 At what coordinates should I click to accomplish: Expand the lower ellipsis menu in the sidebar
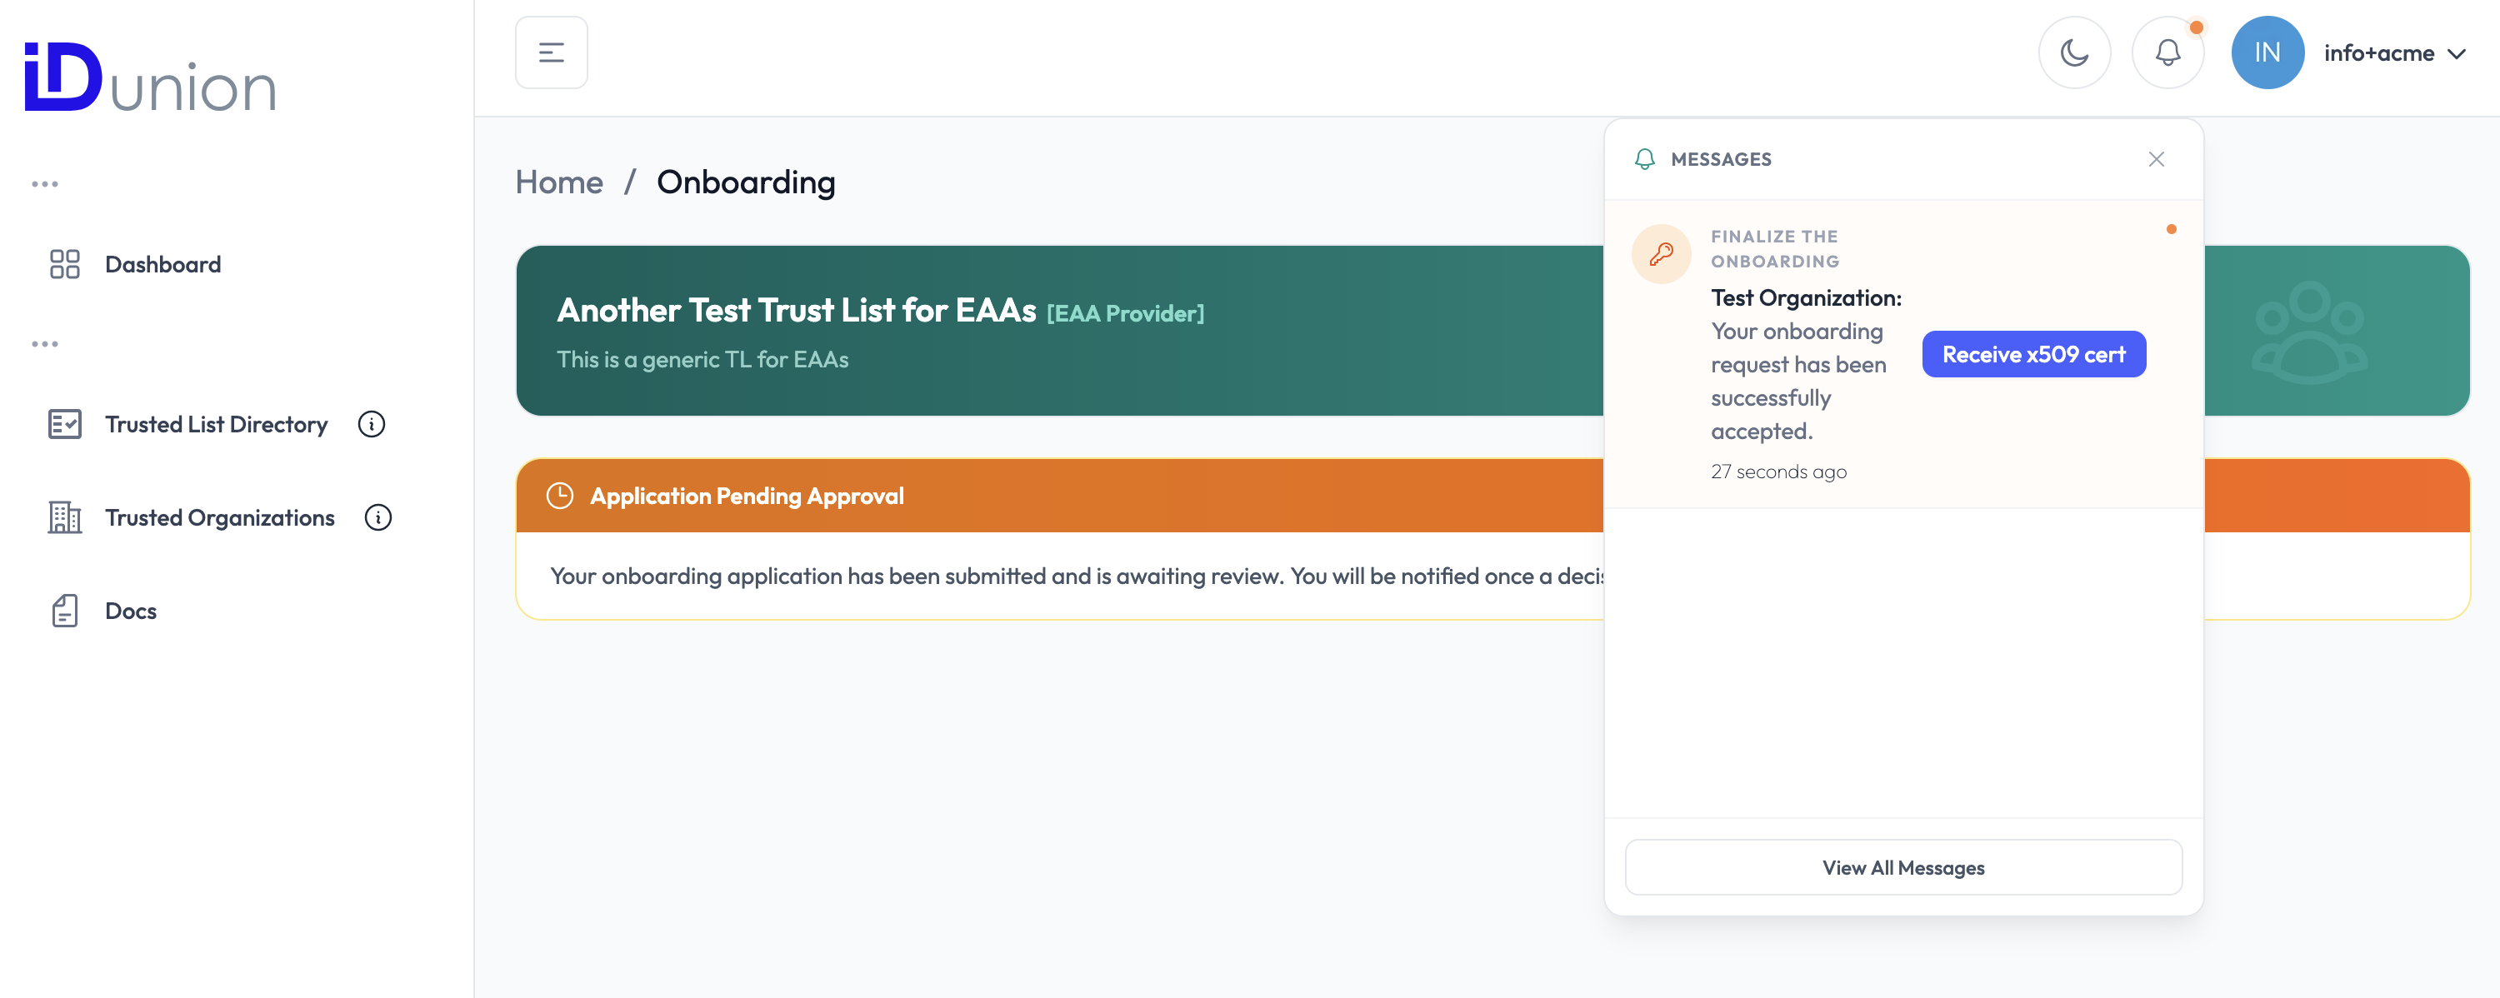46,342
